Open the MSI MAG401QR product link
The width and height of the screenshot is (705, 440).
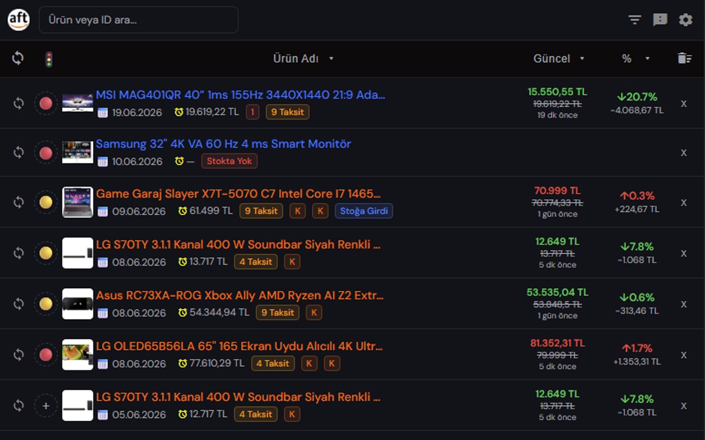tap(240, 95)
